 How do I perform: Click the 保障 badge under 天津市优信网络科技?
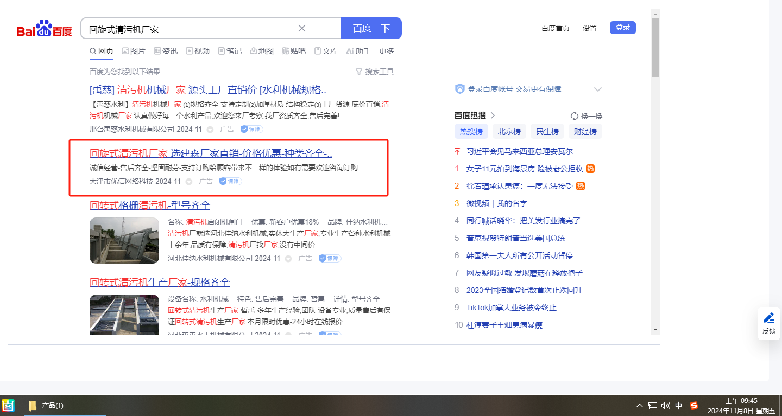pos(230,181)
